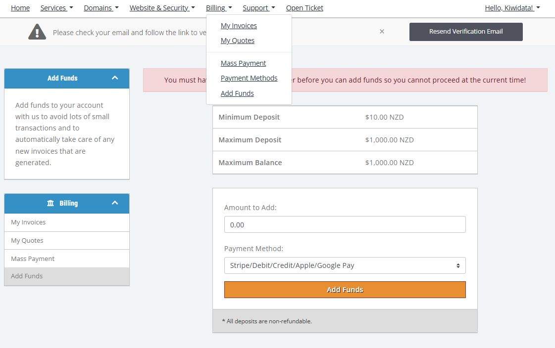Expand the Services menu

(x=56, y=8)
